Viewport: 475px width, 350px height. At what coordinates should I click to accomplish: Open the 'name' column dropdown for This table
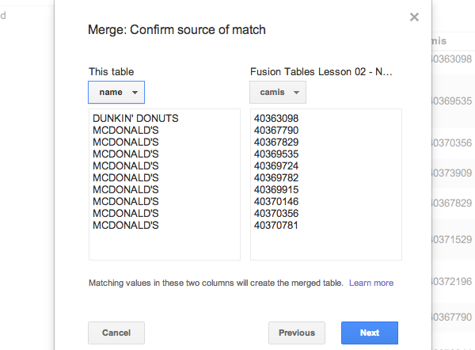point(116,92)
